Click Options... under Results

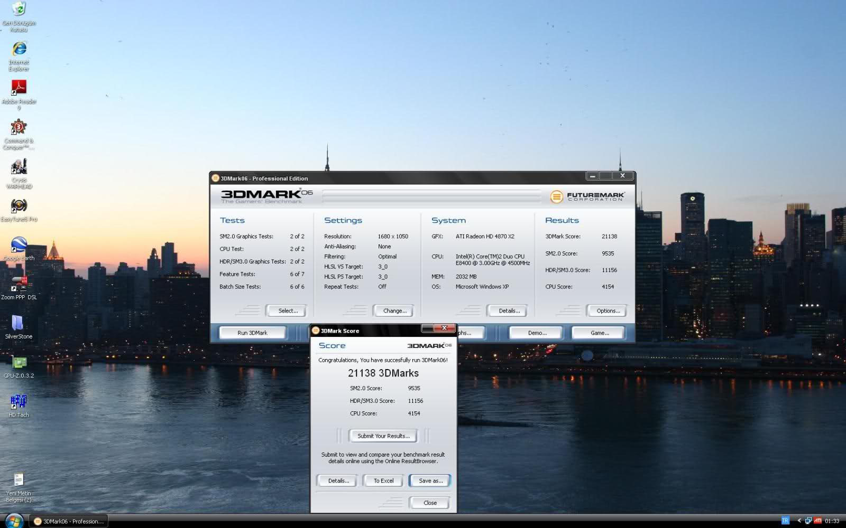[606, 310]
